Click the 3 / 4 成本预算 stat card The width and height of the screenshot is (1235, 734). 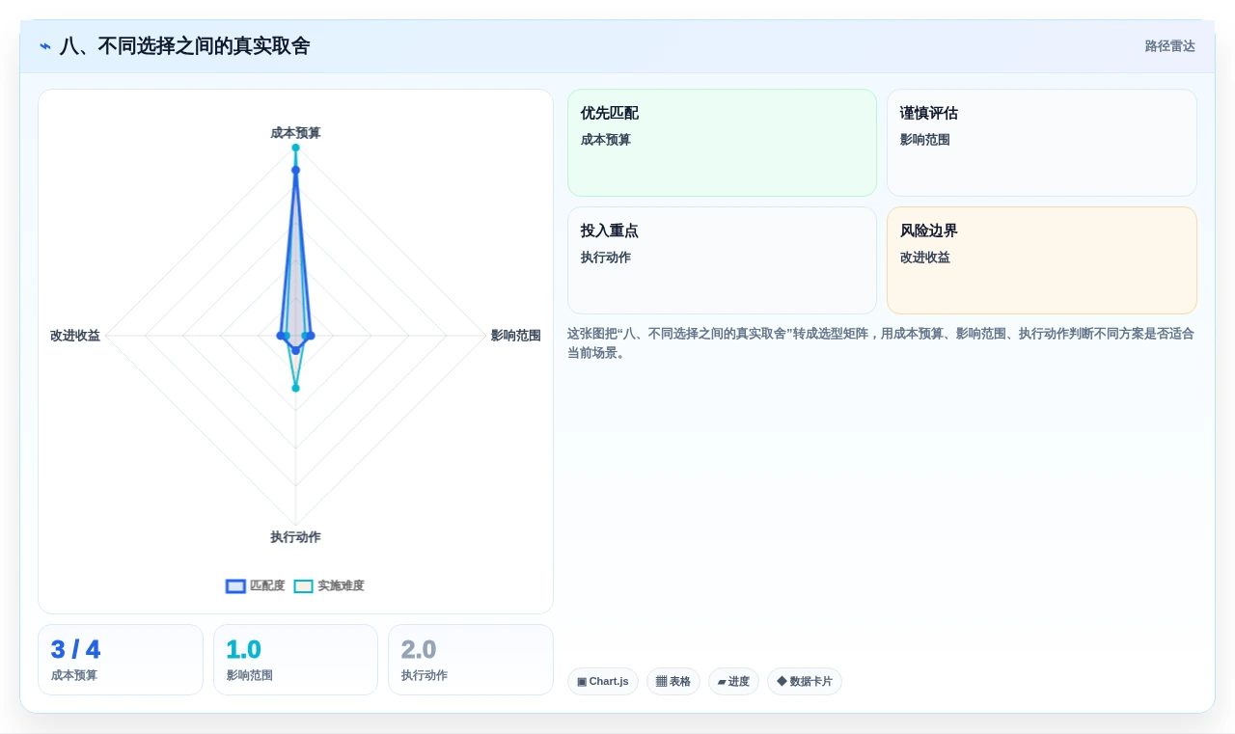121,660
